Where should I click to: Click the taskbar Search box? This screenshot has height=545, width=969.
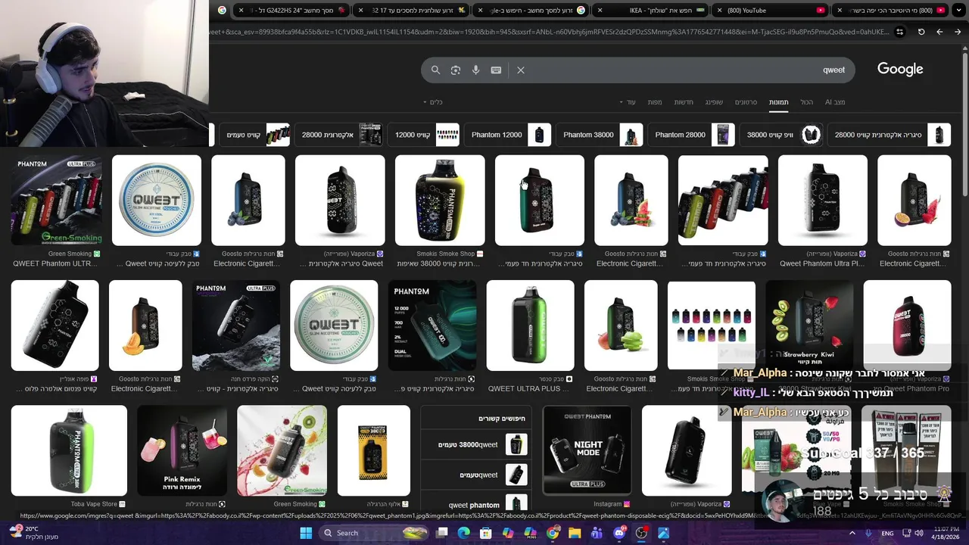[x=375, y=533]
